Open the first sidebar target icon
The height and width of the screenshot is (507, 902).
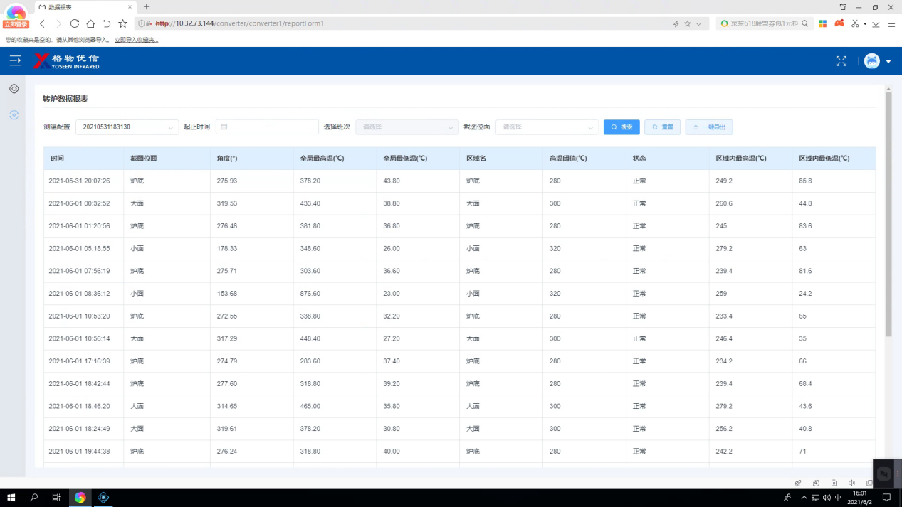[14, 89]
